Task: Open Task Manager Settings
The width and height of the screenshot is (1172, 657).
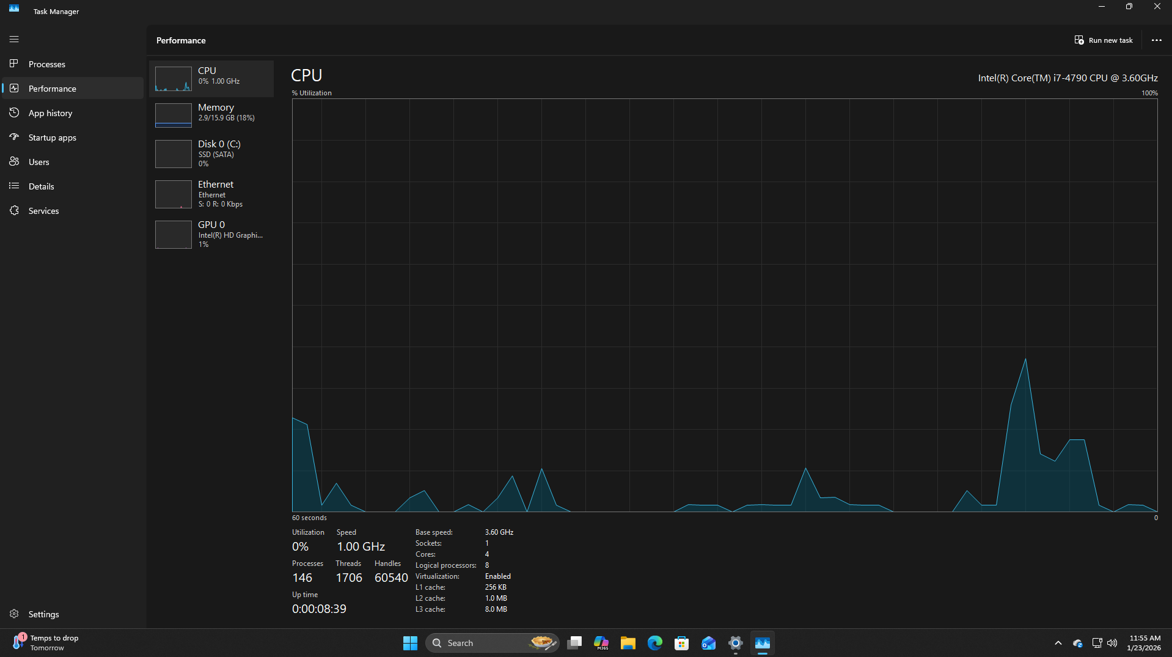Action: pyautogui.click(x=43, y=614)
